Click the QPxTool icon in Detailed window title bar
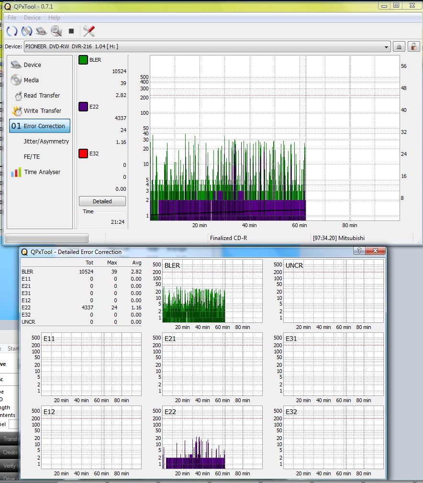 click(x=25, y=252)
